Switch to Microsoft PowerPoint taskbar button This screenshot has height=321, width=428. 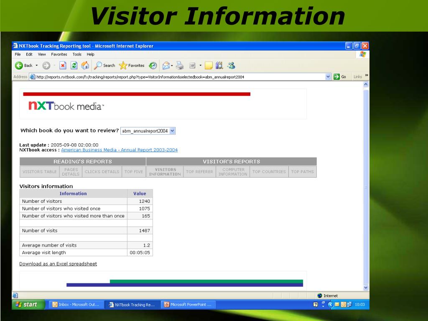pos(189,305)
